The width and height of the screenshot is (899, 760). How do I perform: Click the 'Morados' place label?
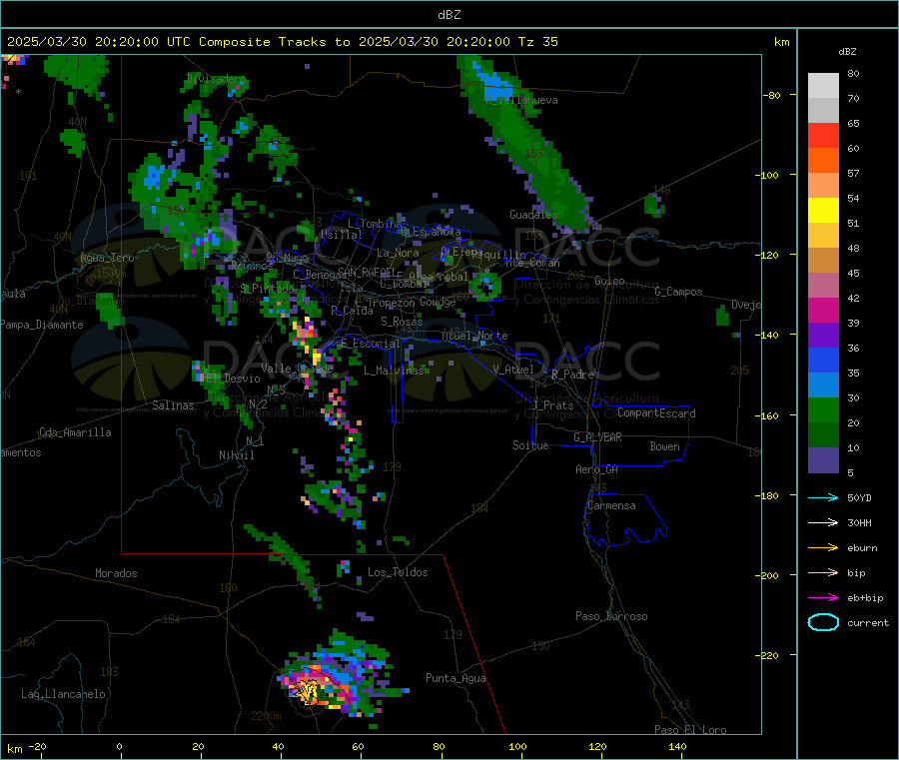click(x=116, y=573)
